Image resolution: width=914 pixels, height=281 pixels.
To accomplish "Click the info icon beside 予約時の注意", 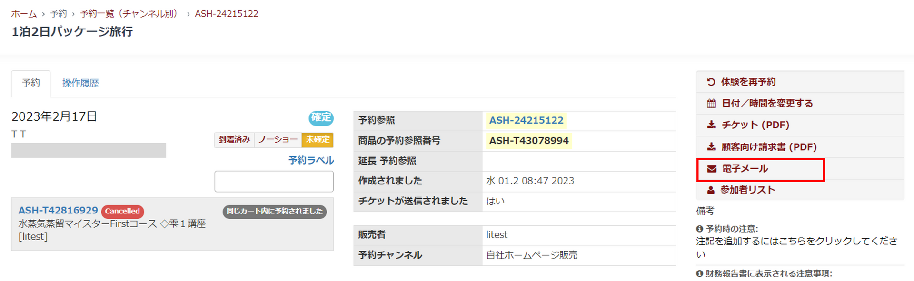I will [x=700, y=229].
